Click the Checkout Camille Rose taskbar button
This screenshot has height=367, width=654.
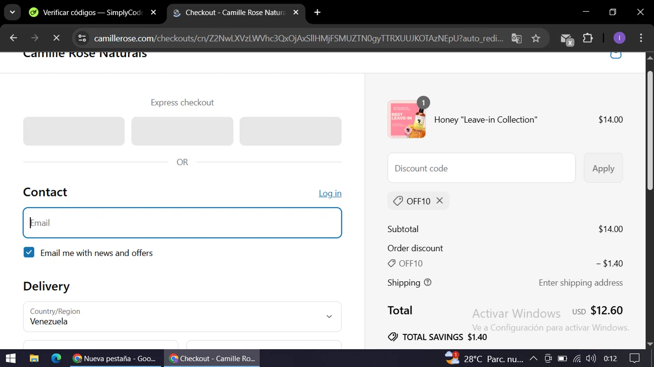coord(212,358)
